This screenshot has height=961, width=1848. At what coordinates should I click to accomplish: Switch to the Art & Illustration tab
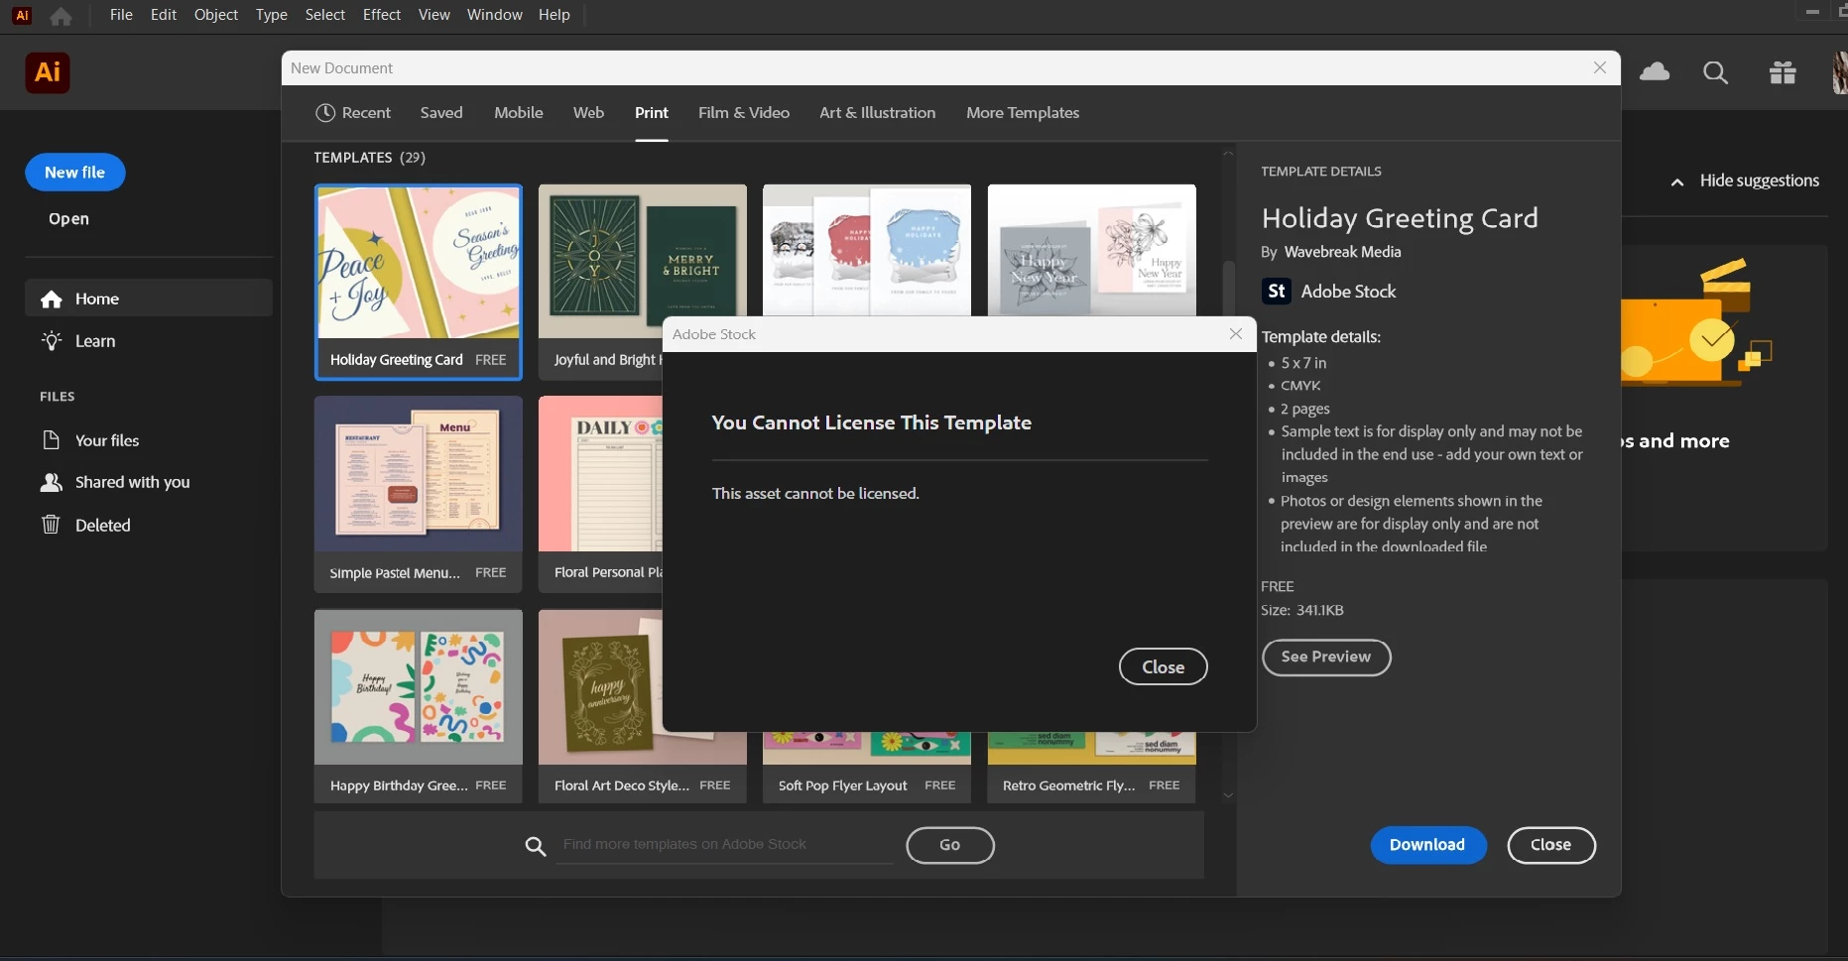[x=878, y=113]
